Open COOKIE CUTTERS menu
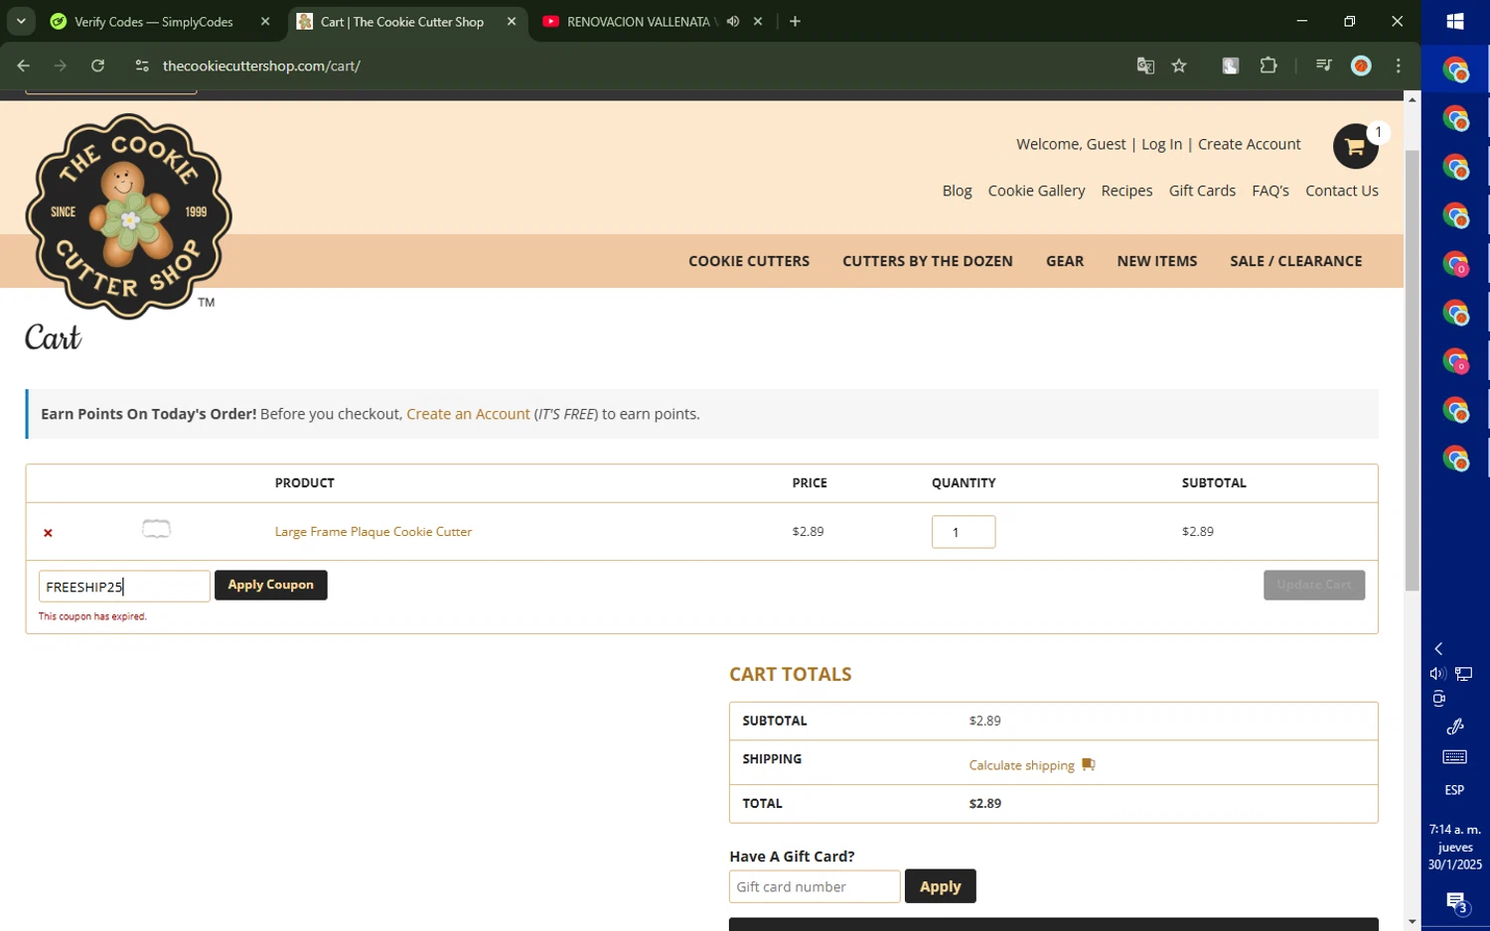Image resolution: width=1490 pixels, height=931 pixels. pyautogui.click(x=749, y=261)
